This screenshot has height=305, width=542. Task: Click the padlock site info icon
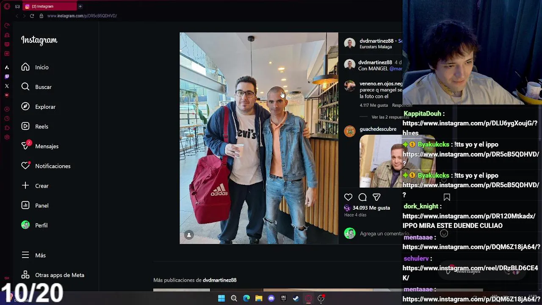click(x=41, y=16)
